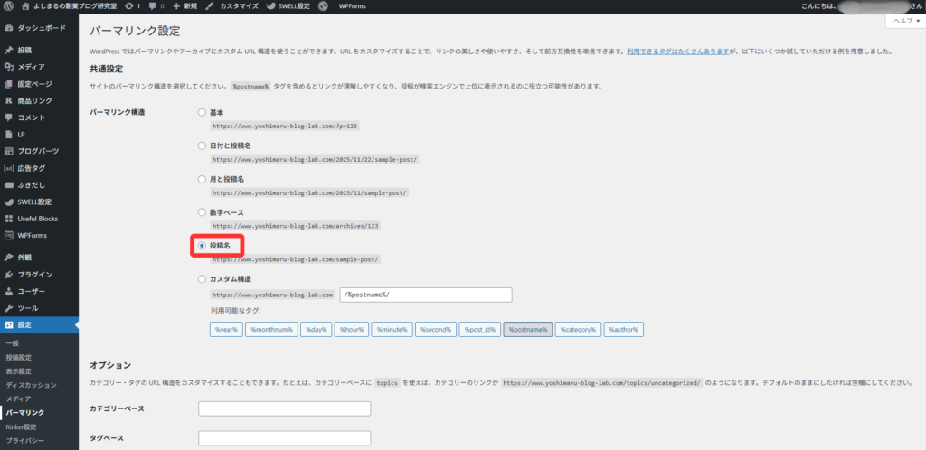This screenshot has height=450, width=926.
Task: Click the カテゴリーベース input field
Action: (x=284, y=408)
